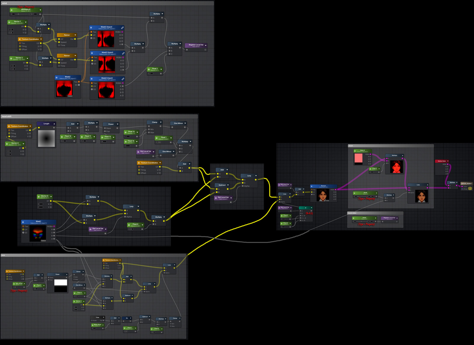The height and width of the screenshot is (345, 474).
Task: Open the Sin node dropdown arrow
Action: (131, 318)
